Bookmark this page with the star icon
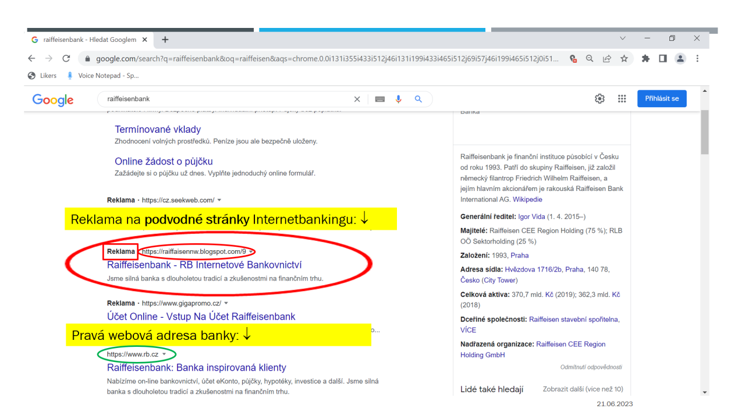 tap(624, 59)
